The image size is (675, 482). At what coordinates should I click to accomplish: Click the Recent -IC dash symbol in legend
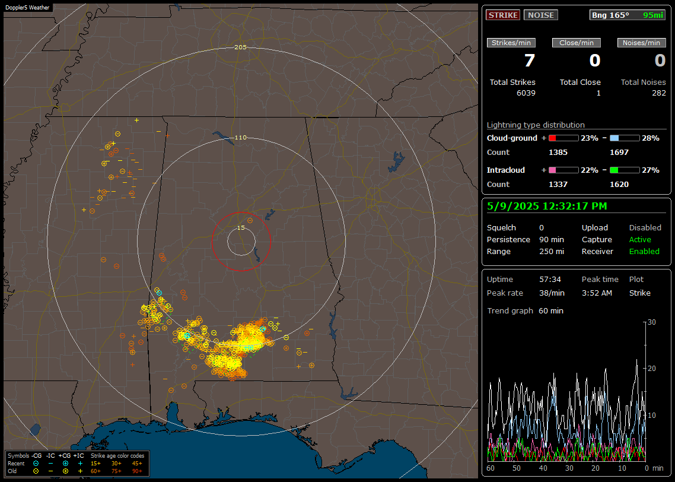[x=50, y=464]
